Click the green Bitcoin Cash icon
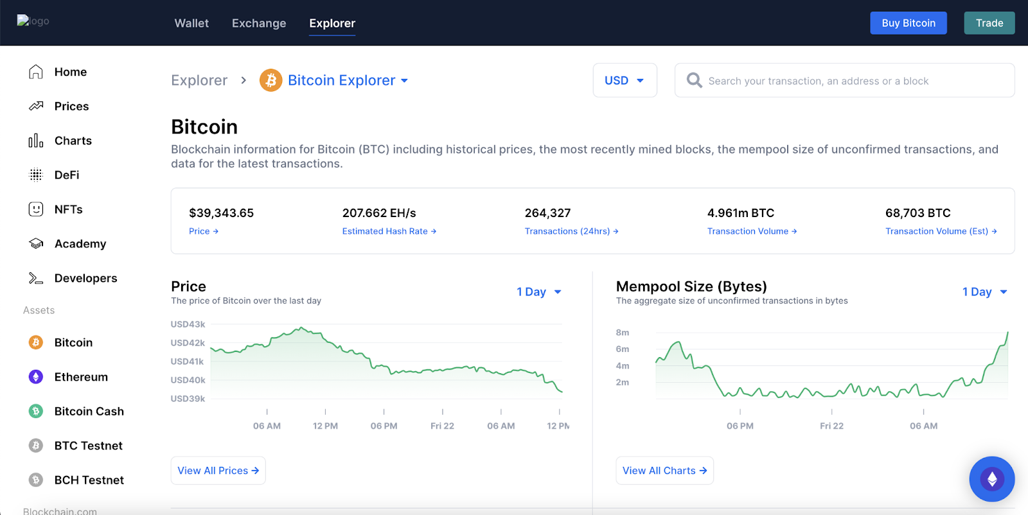Viewport: 1028px width, 515px height. tap(36, 411)
